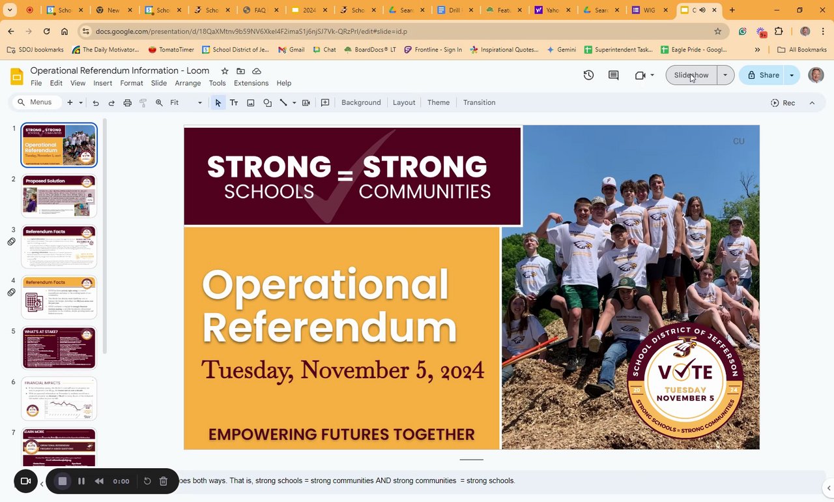
Task: Collapse the toolbar with chevron
Action: tap(812, 102)
